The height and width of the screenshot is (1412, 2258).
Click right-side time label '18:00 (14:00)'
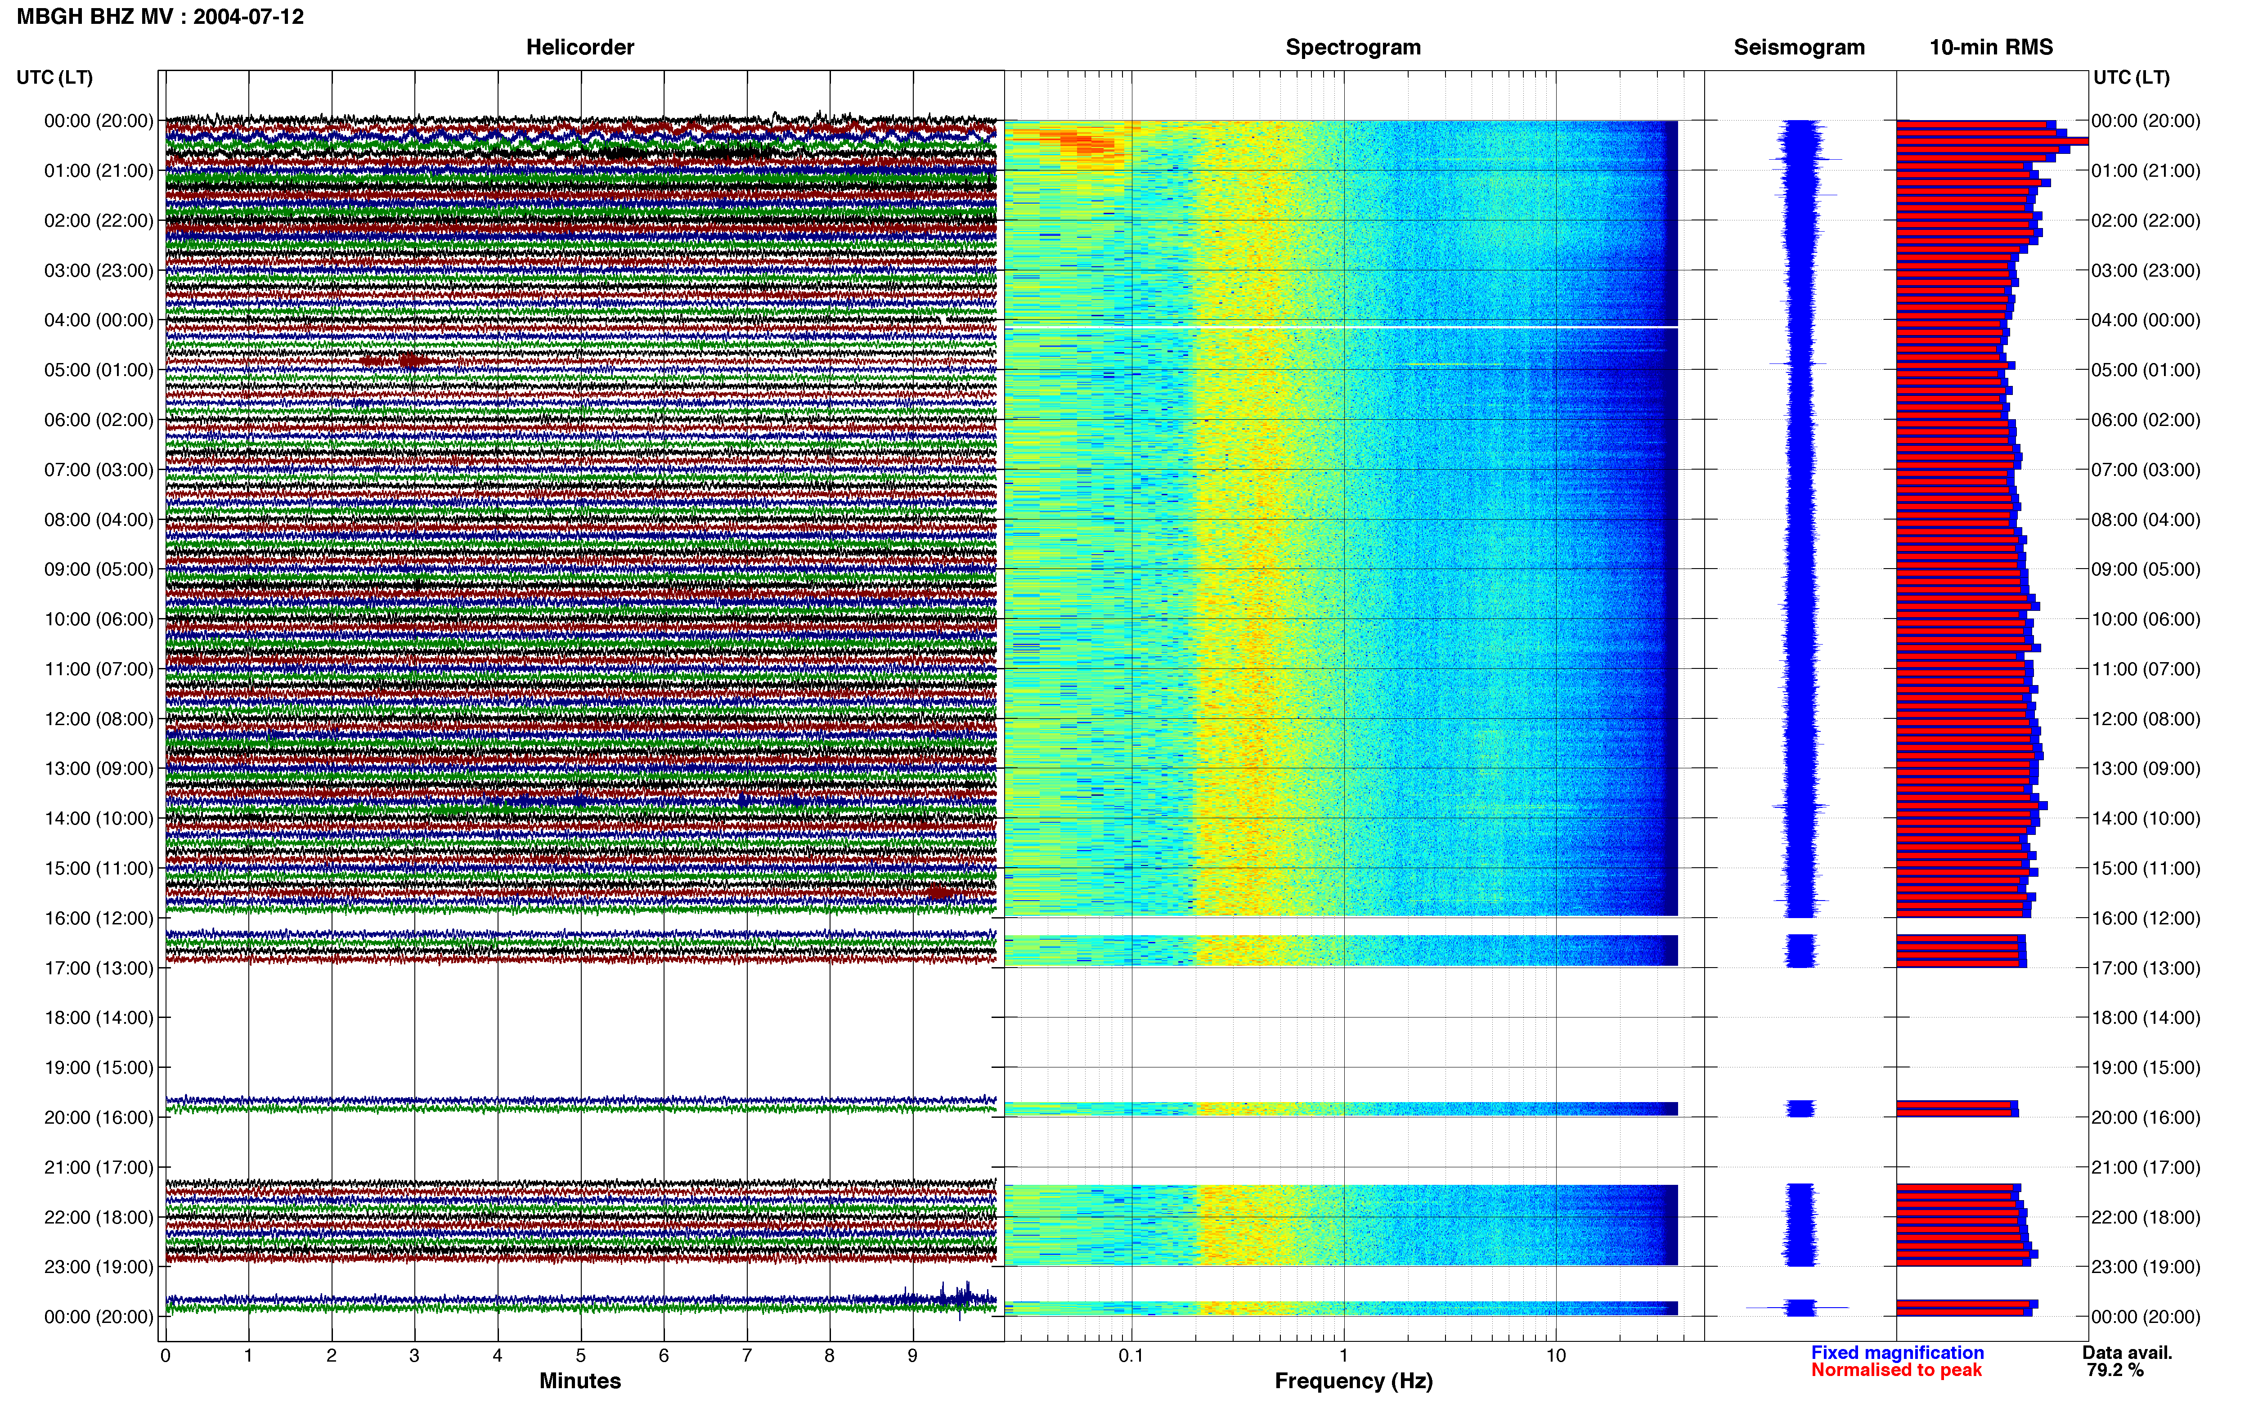(x=2146, y=1018)
